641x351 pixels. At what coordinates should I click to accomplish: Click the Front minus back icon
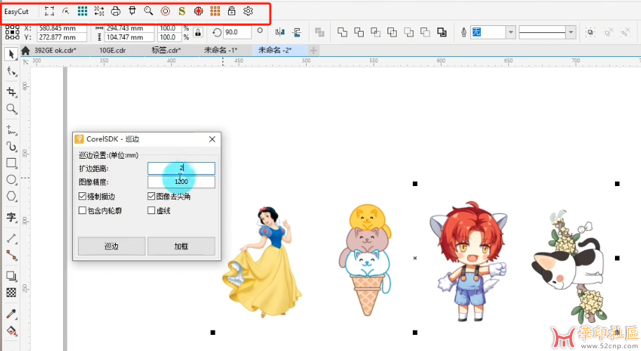click(x=409, y=32)
